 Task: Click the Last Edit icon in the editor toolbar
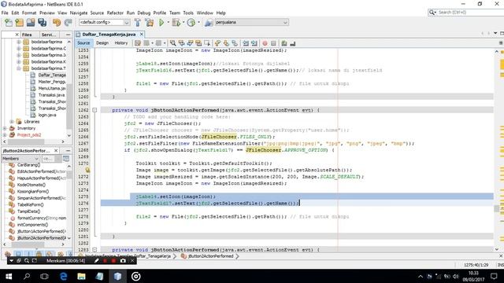138,43
